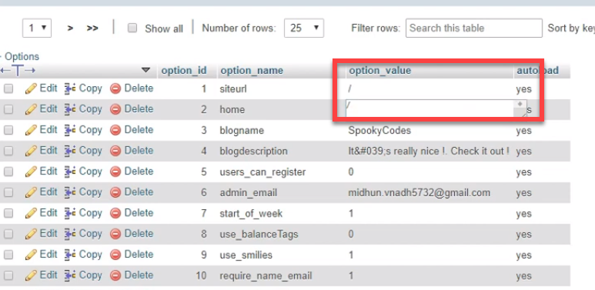This screenshot has height=290, width=595.
Task: Sort by option_name column header
Action: (252, 71)
